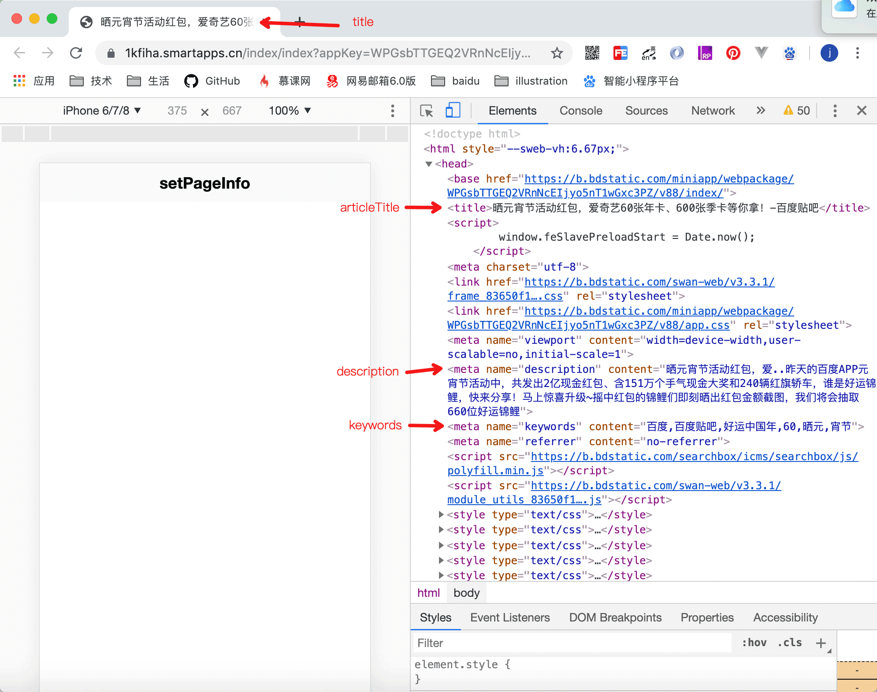Select the Styles pane tab

(x=435, y=618)
